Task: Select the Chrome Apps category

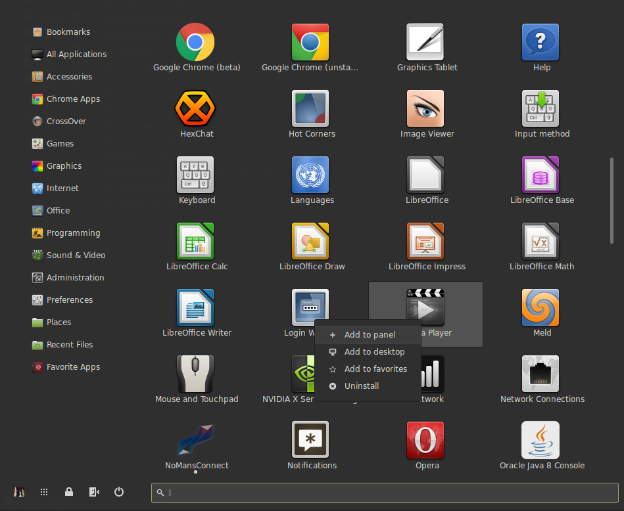Action: (66, 99)
